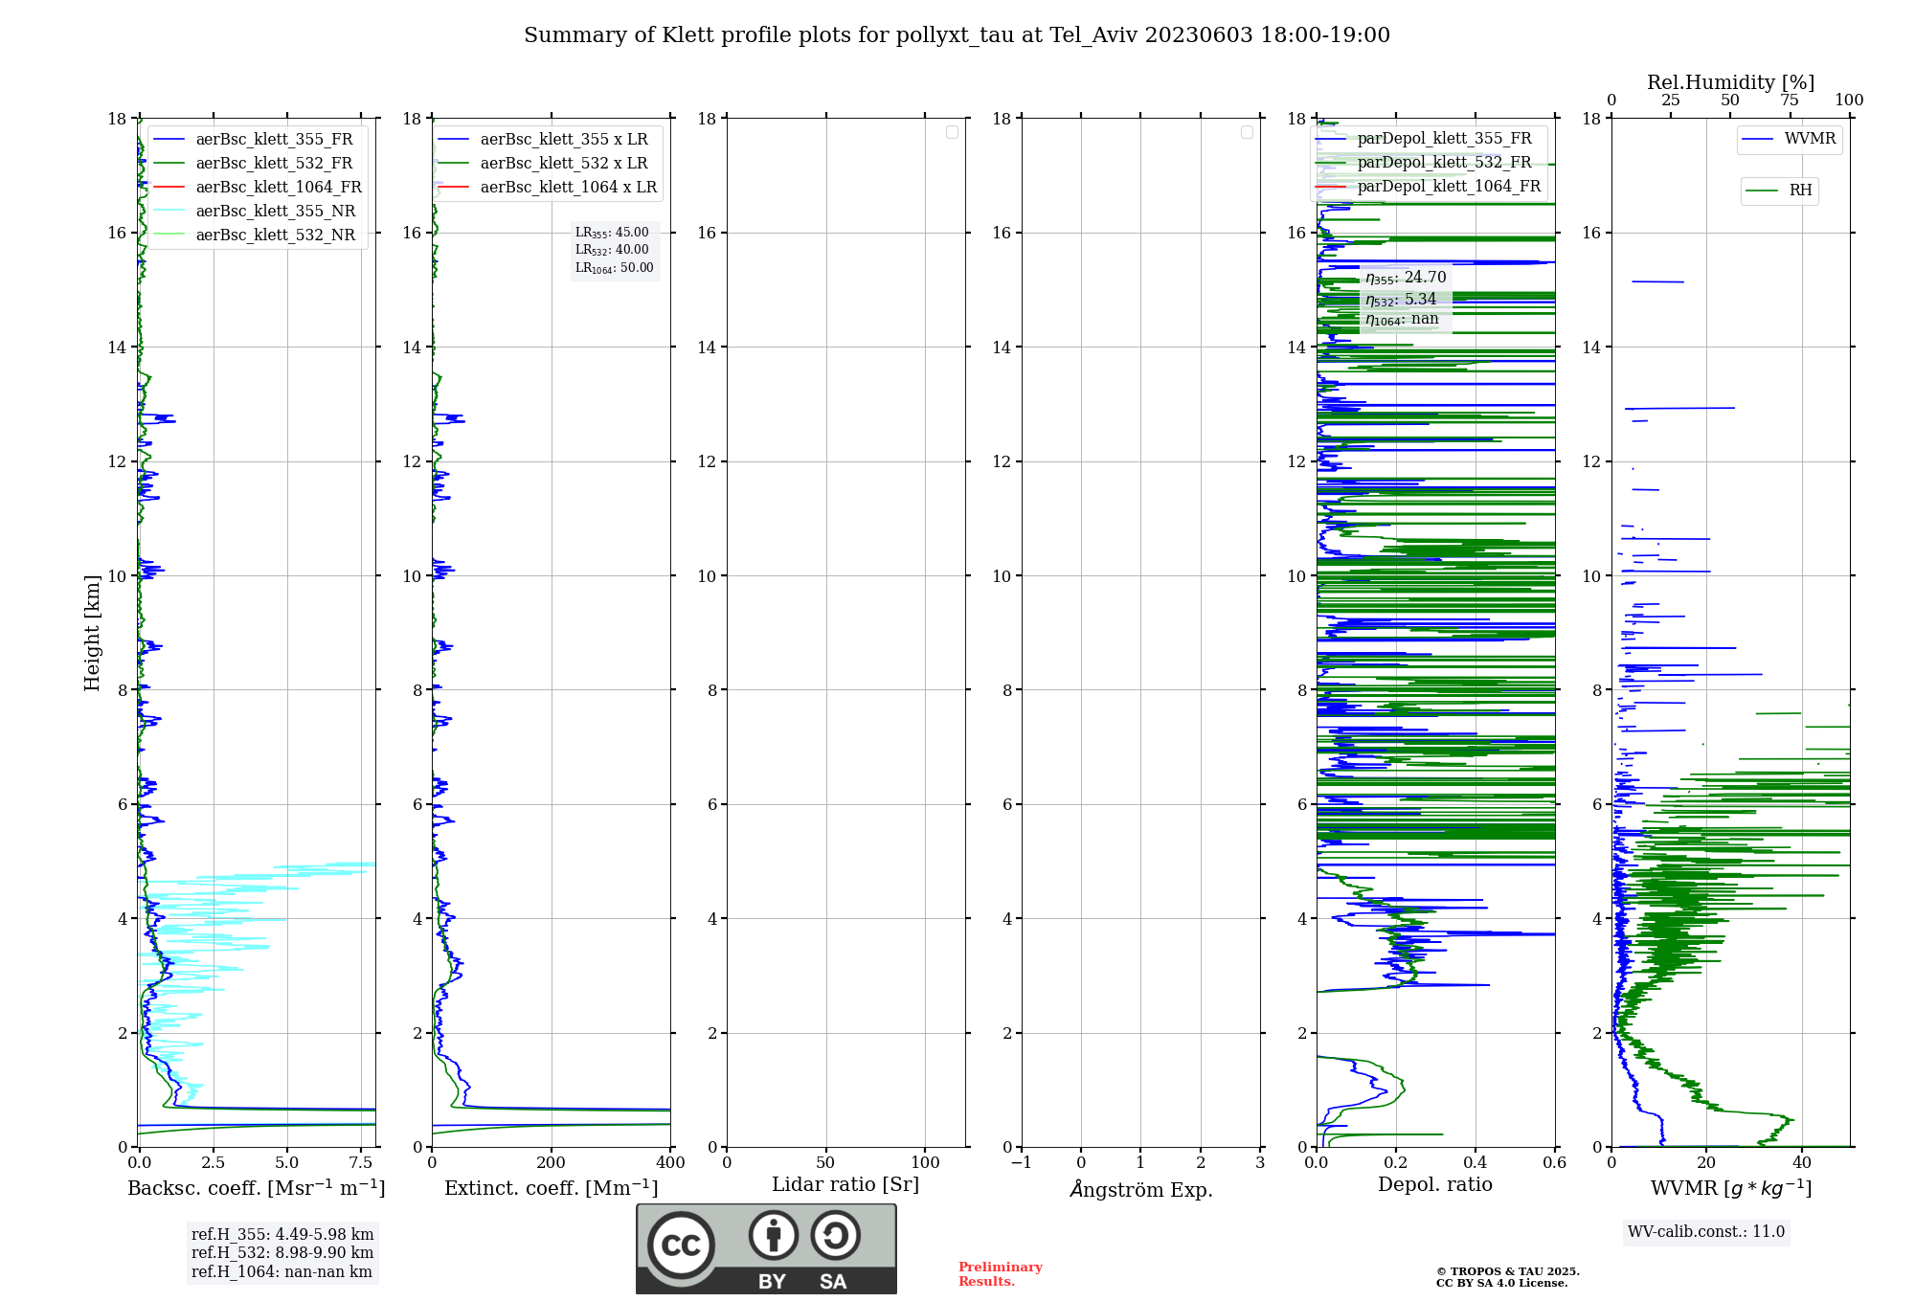Click the −1 tick on Ångström axis
This screenshot has width=1915, height=1302.
1021,1163
